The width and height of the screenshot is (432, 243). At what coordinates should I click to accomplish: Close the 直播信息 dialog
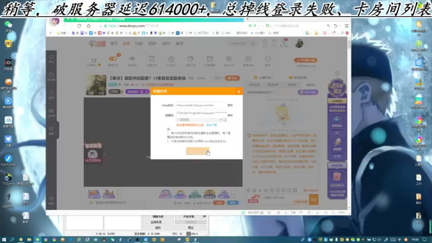(x=239, y=91)
